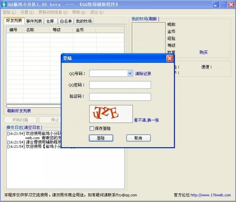This screenshot has width=236, height=202.
Task: Open the 设置(S) menu
Action: click(27, 12)
